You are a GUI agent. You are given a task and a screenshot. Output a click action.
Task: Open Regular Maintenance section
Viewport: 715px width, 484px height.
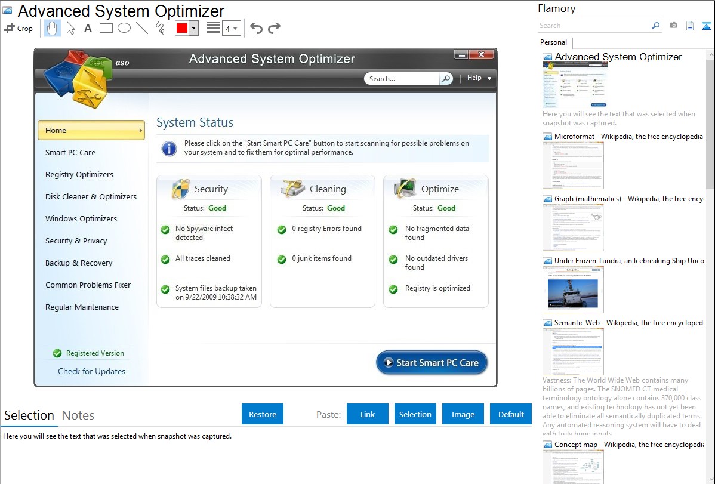[x=82, y=307]
